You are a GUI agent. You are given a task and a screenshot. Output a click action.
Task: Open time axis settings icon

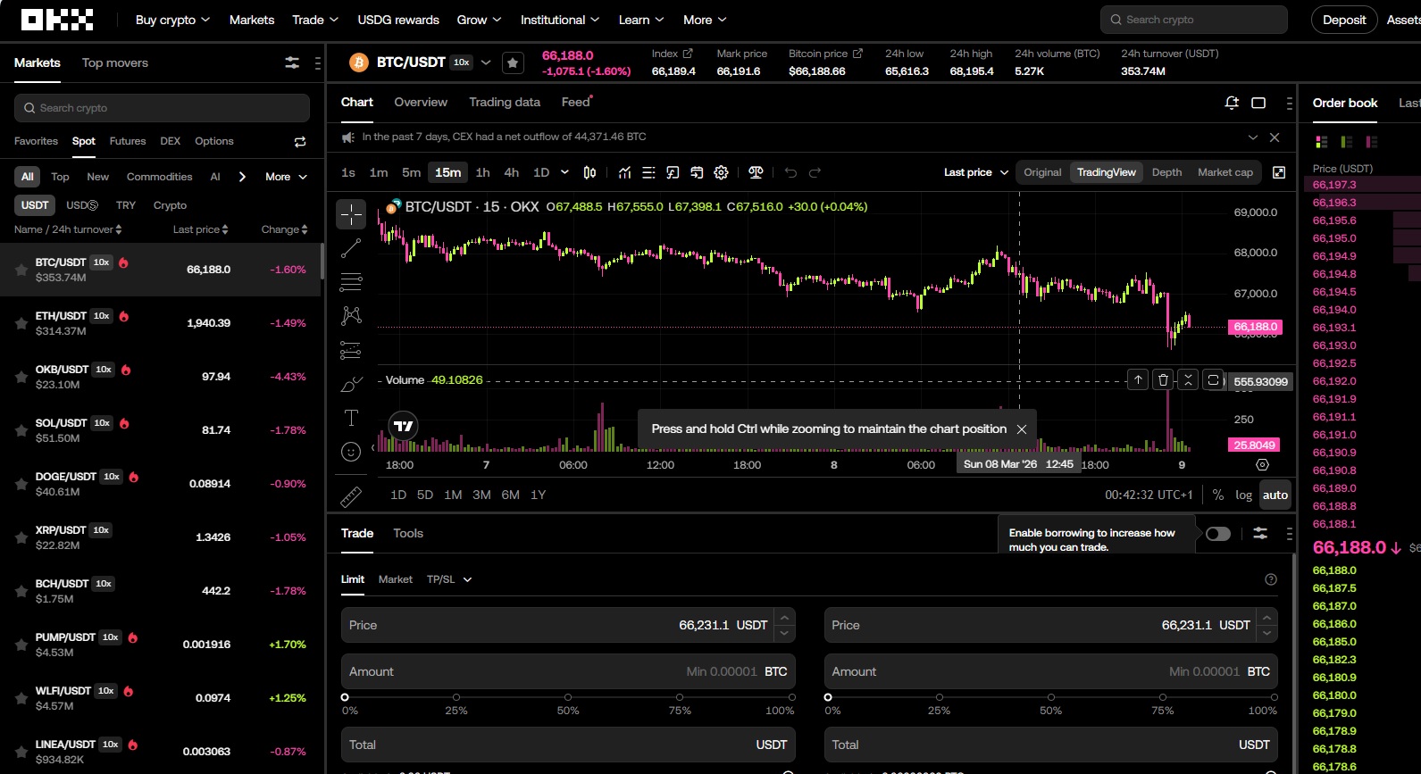tap(1262, 465)
